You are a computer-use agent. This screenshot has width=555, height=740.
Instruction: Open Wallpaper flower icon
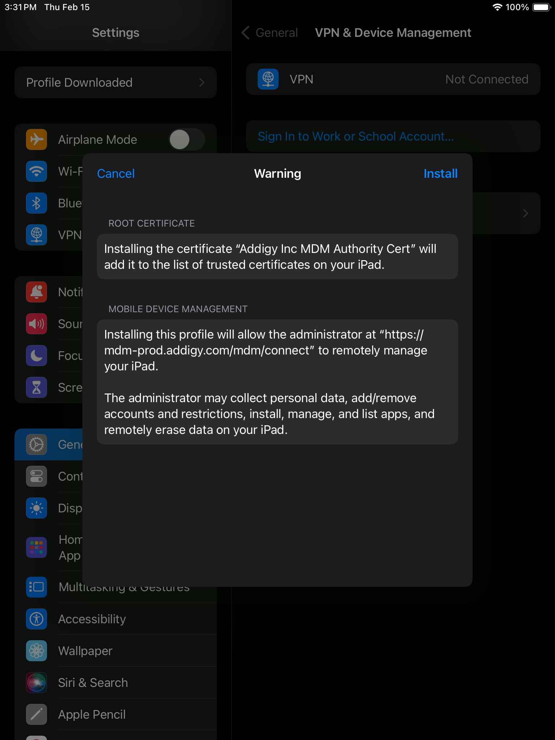click(36, 651)
